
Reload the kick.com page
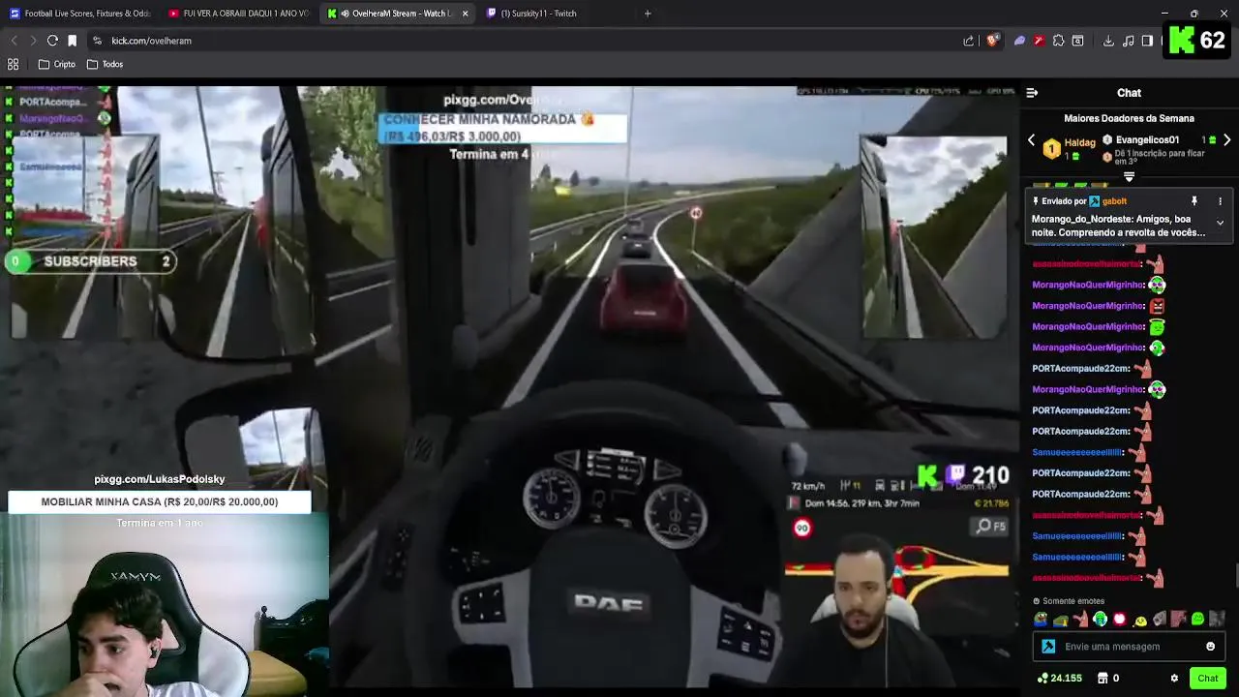pyautogui.click(x=52, y=41)
